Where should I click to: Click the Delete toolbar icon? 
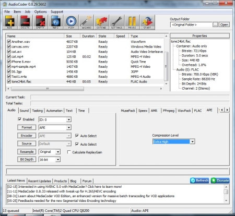(25, 22)
